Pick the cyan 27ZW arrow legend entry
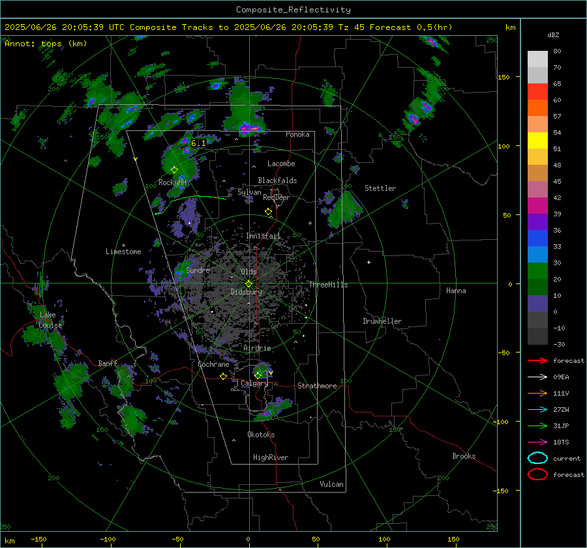 point(537,410)
